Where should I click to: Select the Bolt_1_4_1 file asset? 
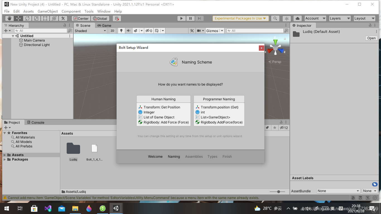point(95,152)
